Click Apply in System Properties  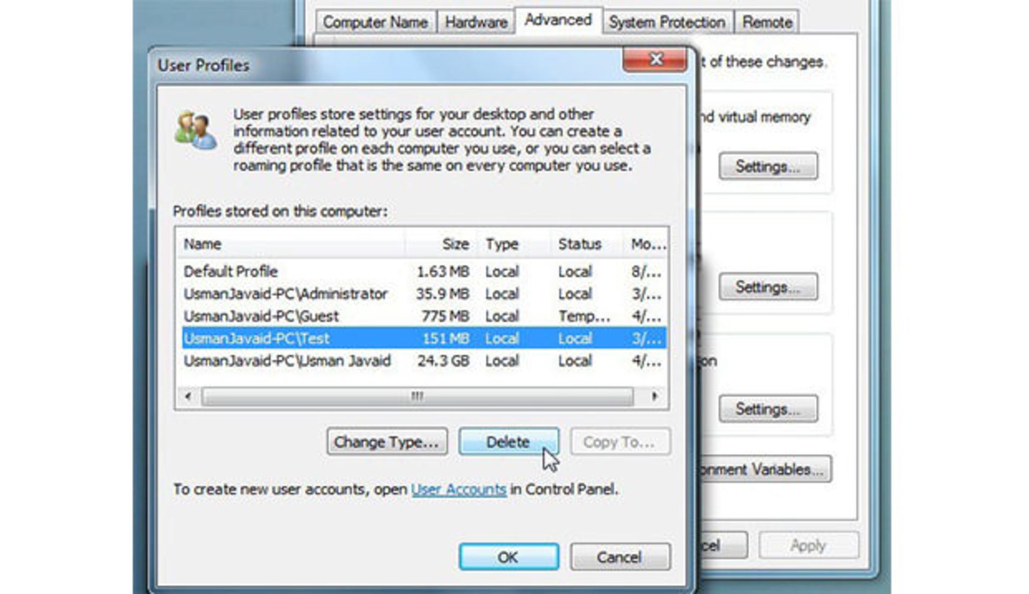(808, 545)
